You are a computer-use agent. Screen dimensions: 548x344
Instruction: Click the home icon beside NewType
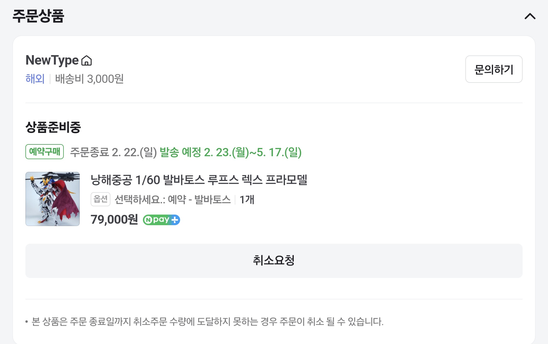point(87,61)
